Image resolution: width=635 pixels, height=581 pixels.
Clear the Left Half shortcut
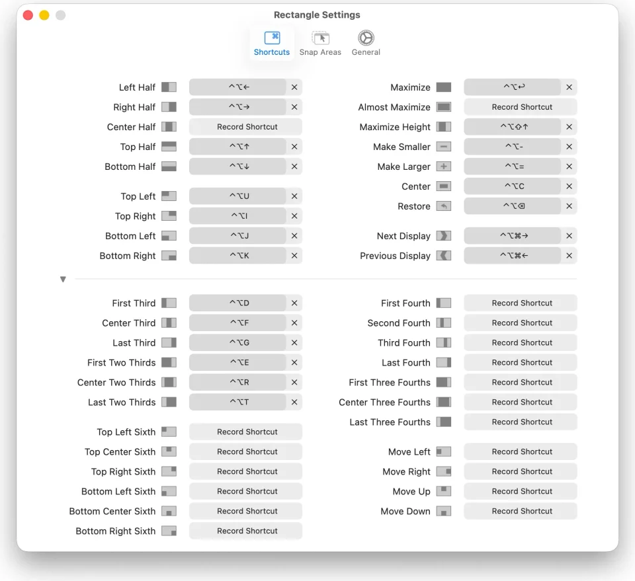pos(294,87)
